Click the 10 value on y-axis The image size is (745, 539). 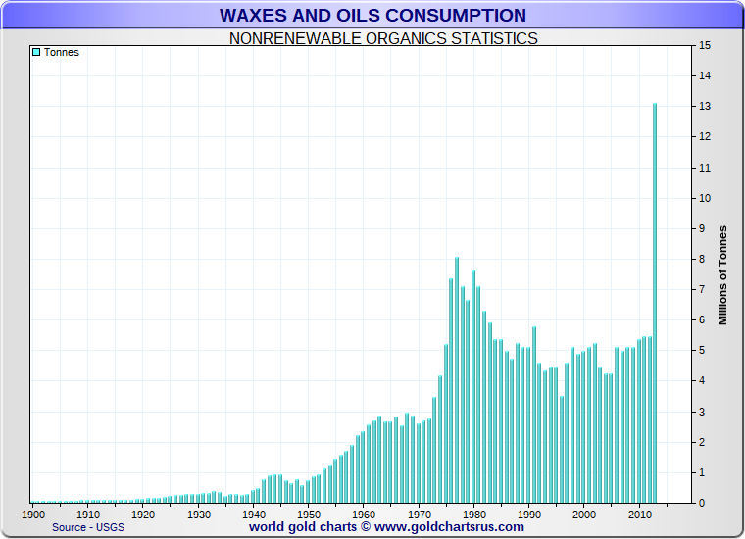pos(704,198)
